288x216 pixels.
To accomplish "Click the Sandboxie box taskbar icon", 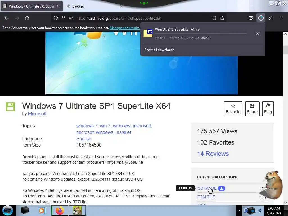I will pos(77,210).
